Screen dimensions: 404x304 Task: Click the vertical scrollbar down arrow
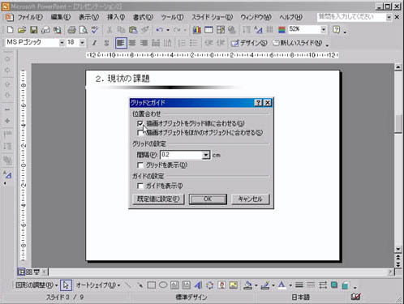(x=398, y=249)
